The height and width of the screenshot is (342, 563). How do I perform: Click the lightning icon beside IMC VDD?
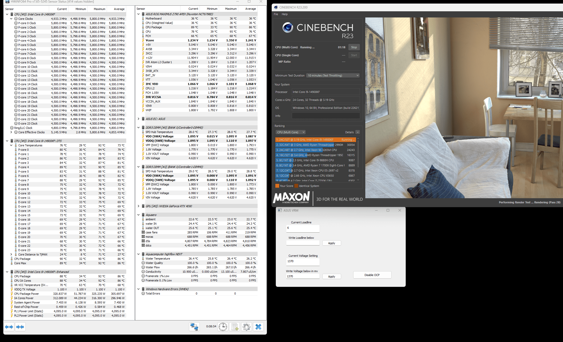[x=143, y=84]
